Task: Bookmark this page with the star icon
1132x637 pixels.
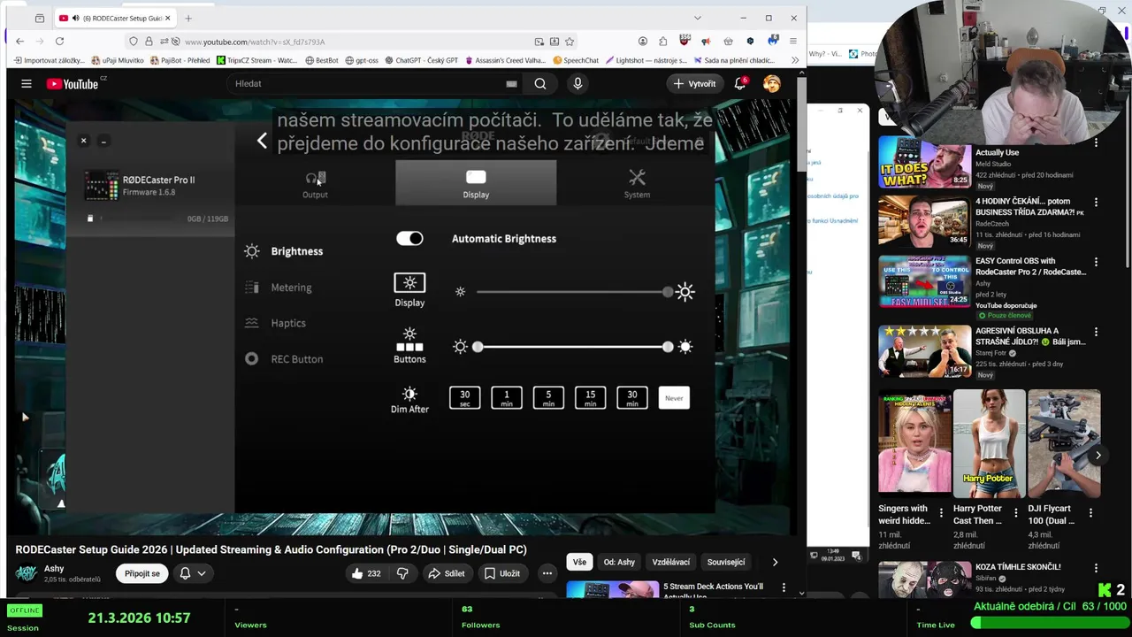Action: (570, 41)
